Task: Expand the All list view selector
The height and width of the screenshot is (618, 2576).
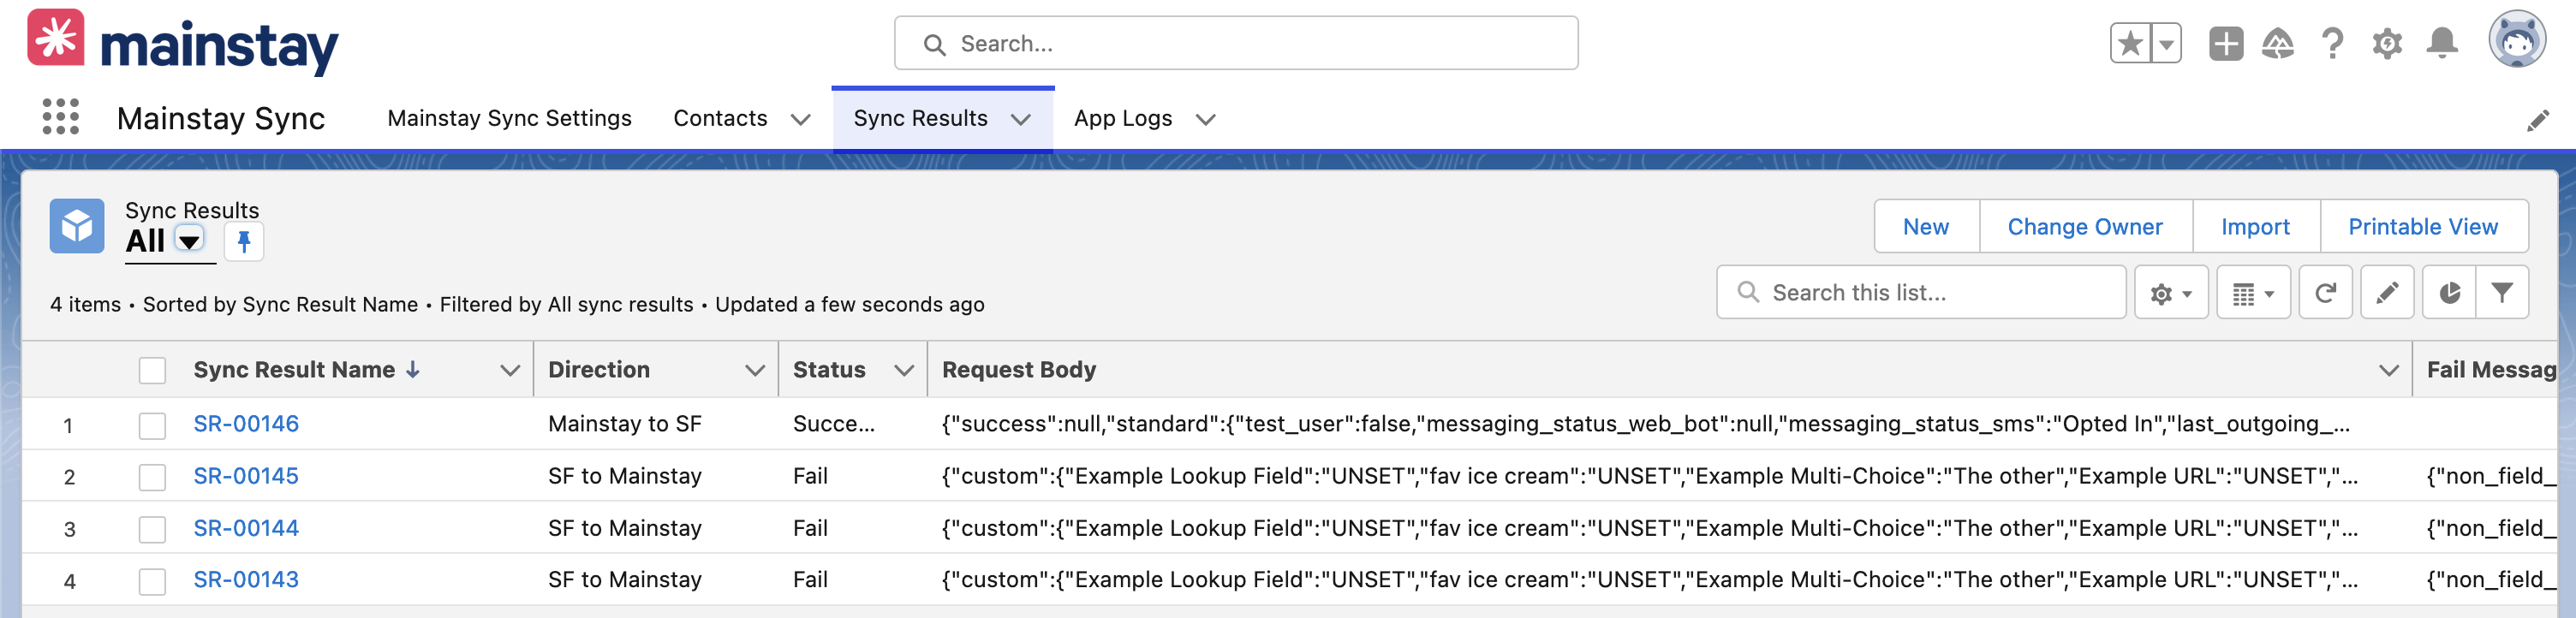Action: (x=189, y=241)
